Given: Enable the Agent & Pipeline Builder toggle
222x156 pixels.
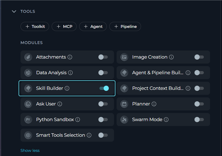Looking at the screenshot, I should 199,73.
